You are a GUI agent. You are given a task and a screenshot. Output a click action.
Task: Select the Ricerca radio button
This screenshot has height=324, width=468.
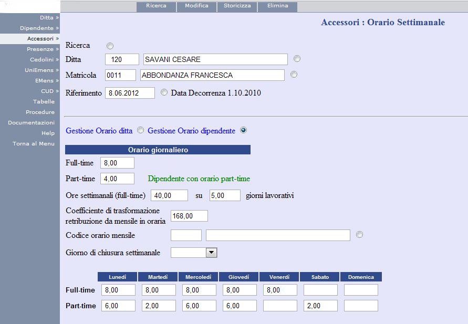[110, 46]
